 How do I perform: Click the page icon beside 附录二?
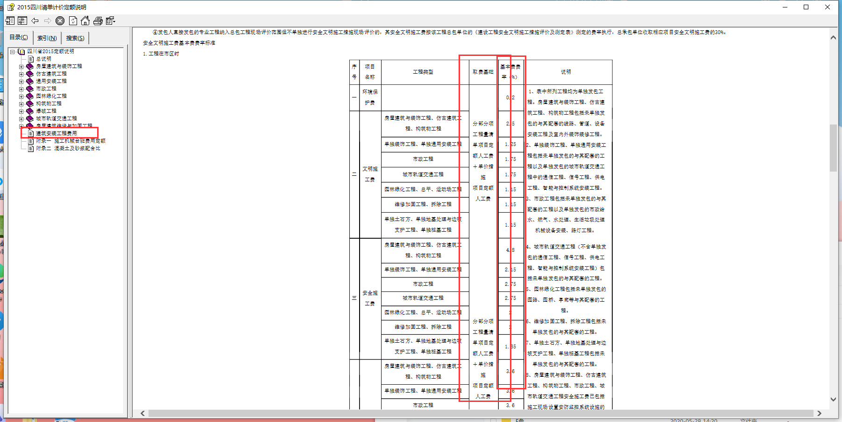coord(31,148)
